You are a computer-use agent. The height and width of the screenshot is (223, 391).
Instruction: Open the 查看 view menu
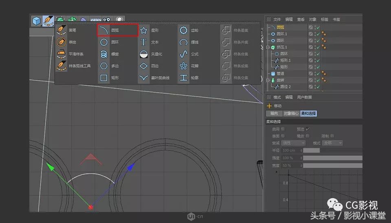point(301,20)
